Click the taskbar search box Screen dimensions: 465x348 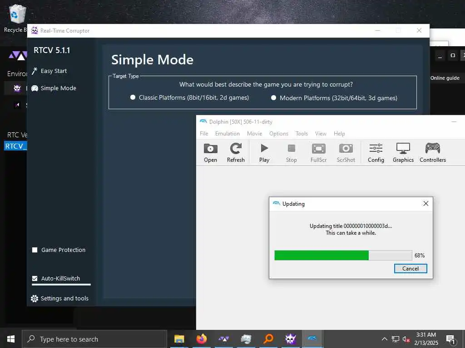pos(94,339)
